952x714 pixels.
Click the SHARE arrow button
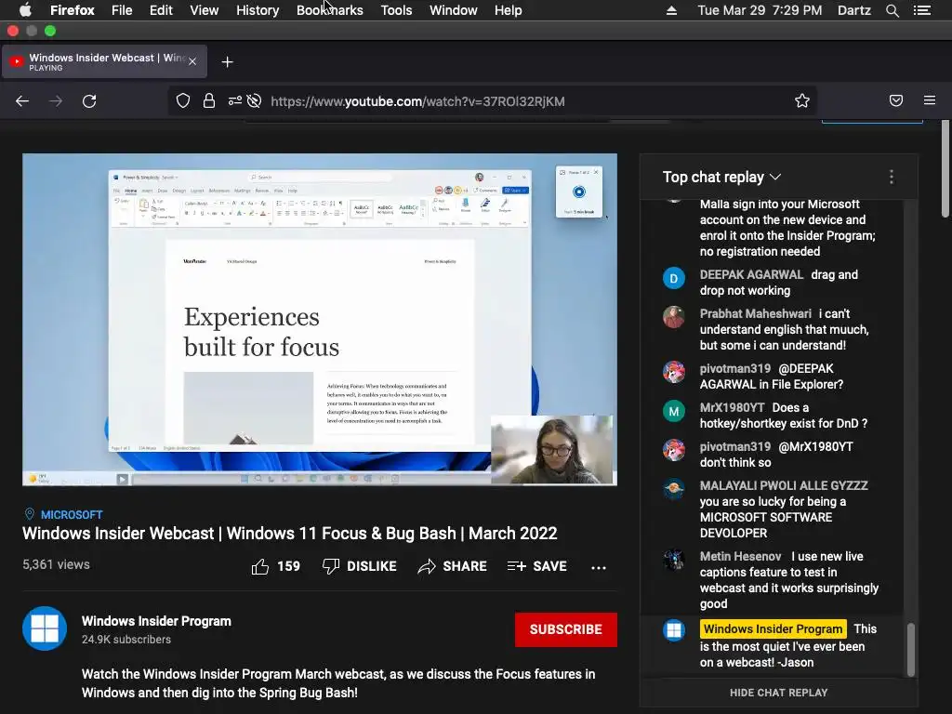coord(453,566)
